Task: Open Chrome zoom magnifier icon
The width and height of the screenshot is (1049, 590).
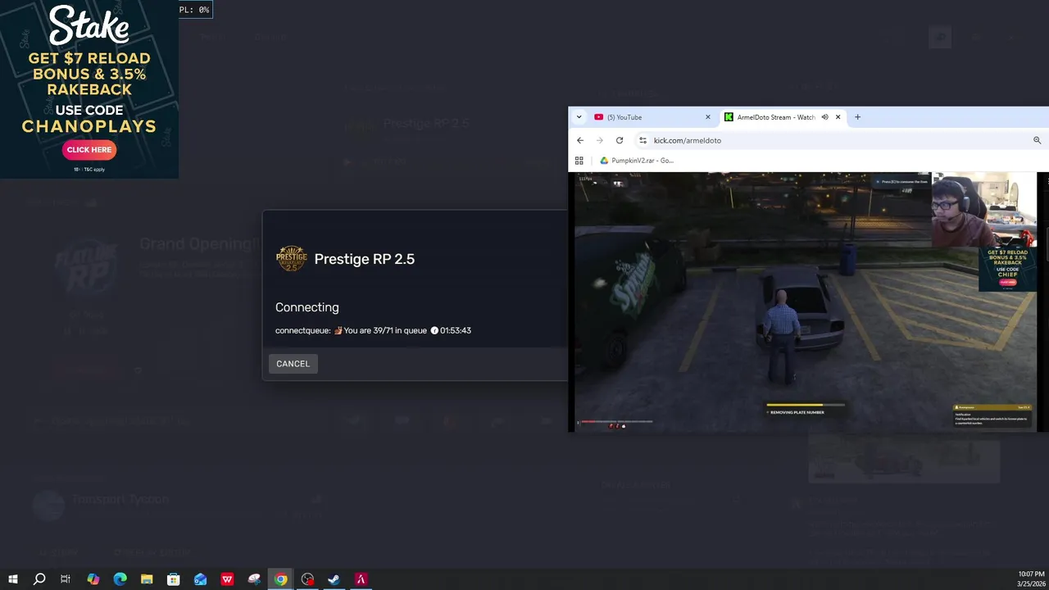Action: [1037, 140]
